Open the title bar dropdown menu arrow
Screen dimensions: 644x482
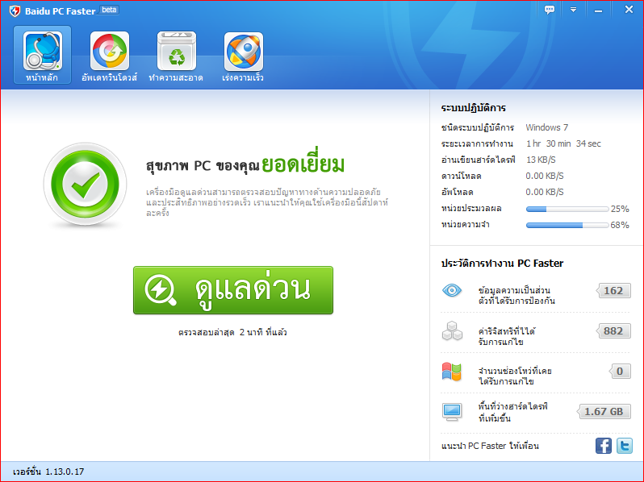573,10
